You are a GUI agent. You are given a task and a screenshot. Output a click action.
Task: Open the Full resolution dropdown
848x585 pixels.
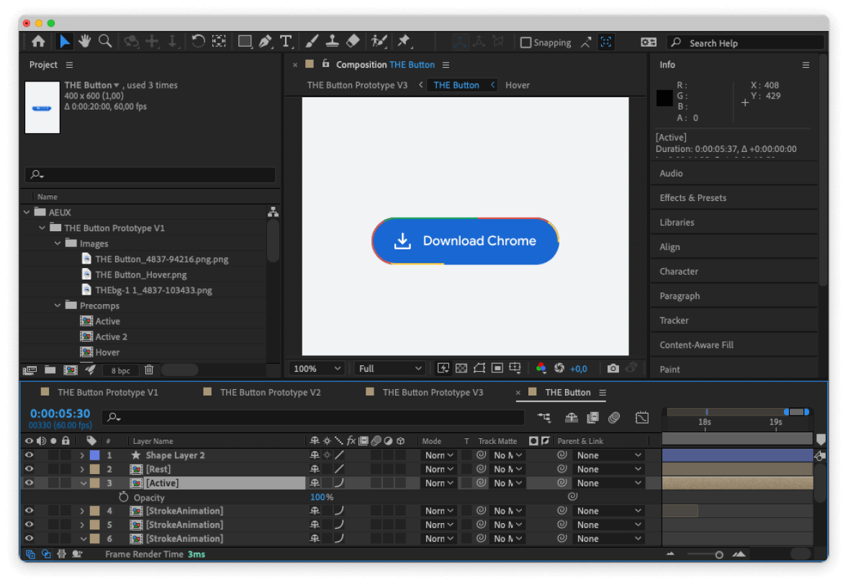click(389, 369)
